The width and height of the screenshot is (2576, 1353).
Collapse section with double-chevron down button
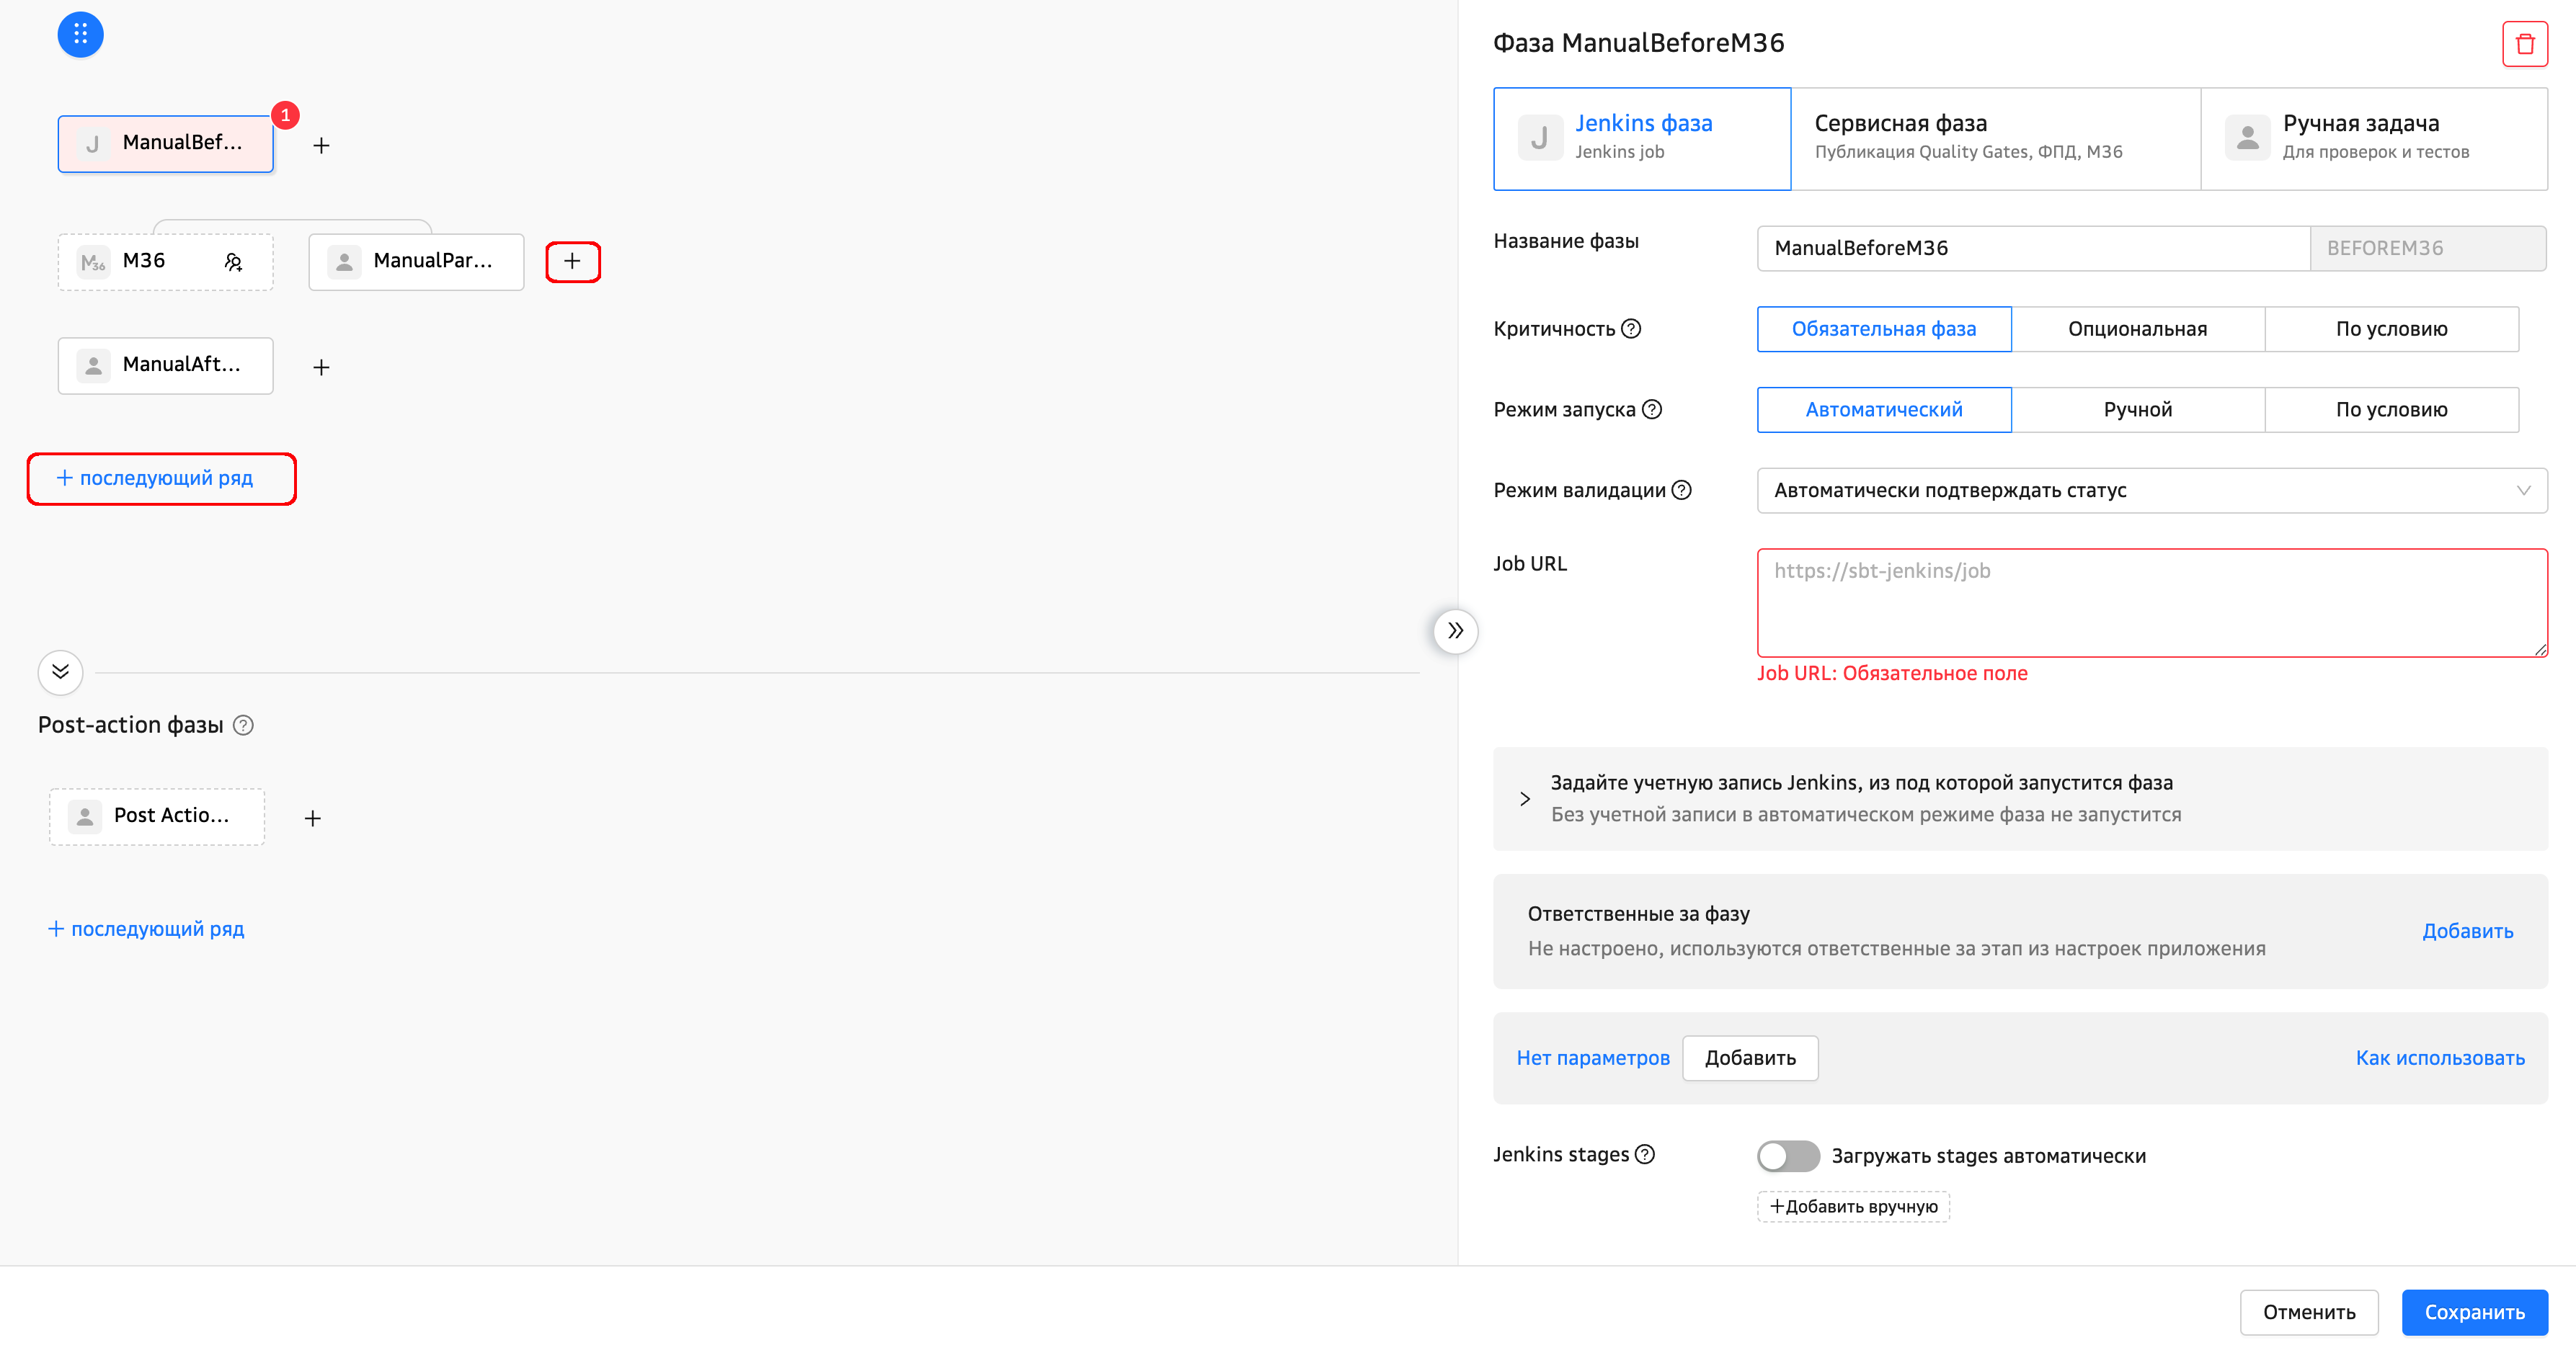click(60, 672)
